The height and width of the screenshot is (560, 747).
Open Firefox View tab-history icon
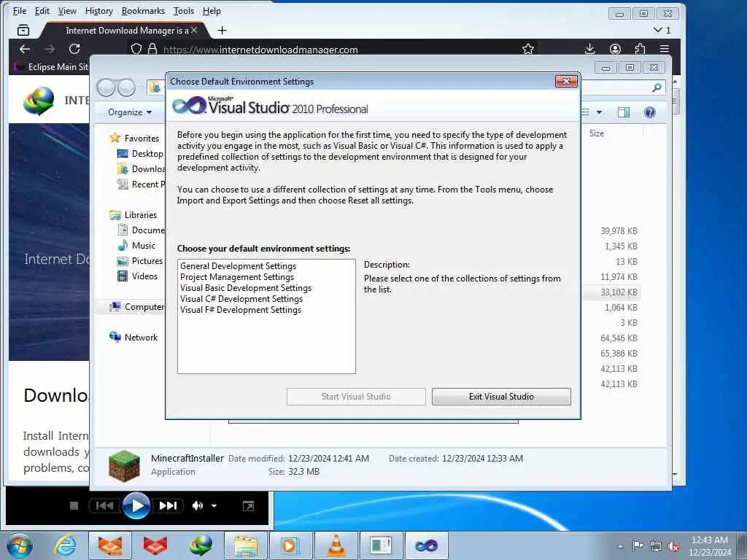tap(23, 31)
